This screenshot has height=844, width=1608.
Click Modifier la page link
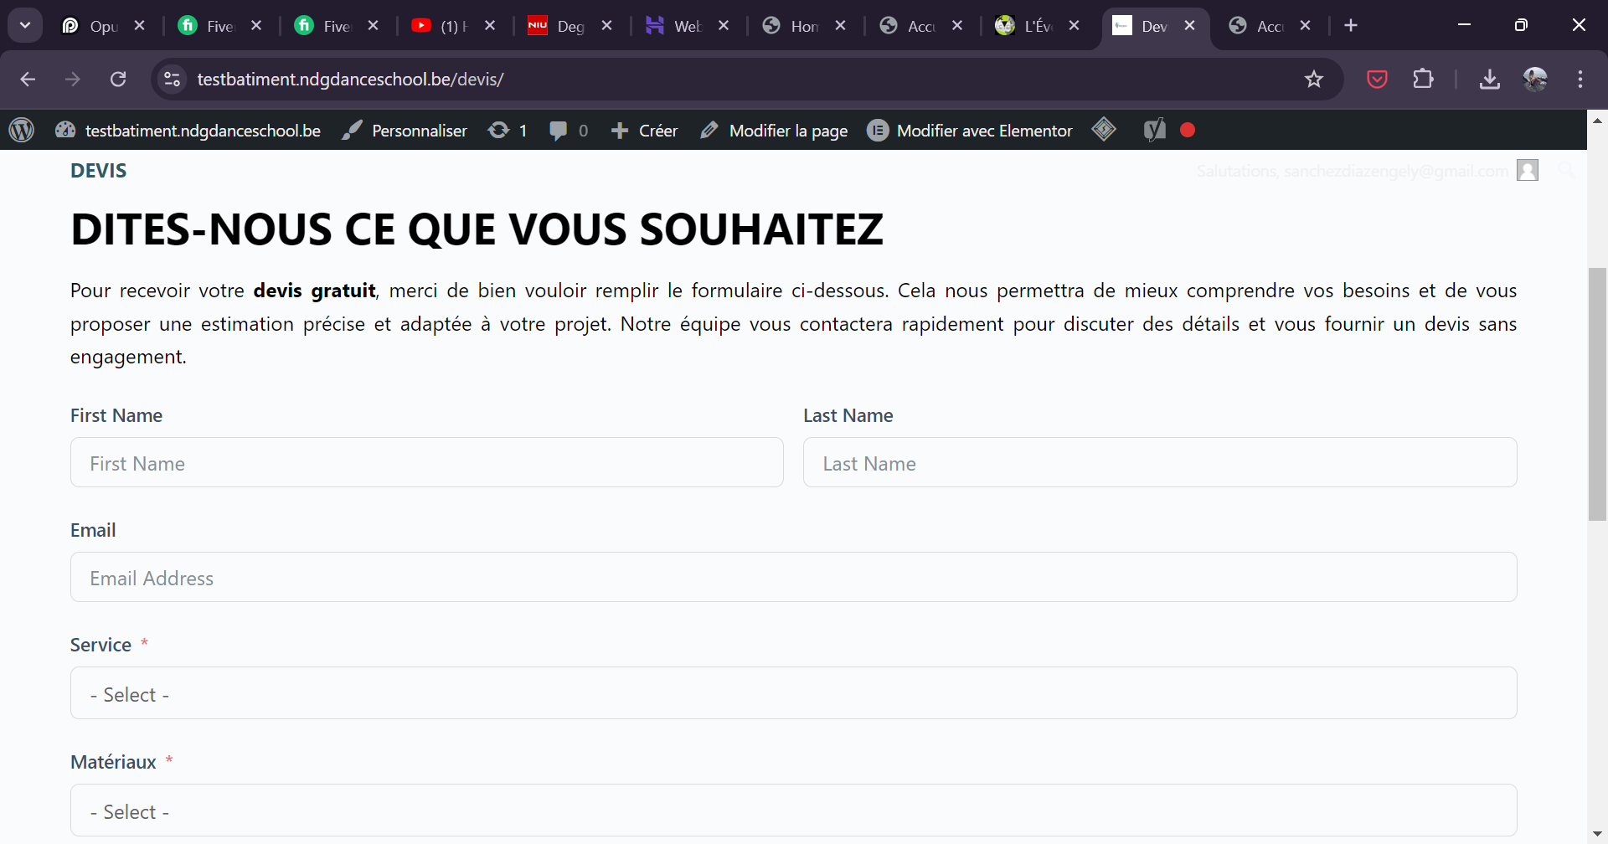click(774, 131)
